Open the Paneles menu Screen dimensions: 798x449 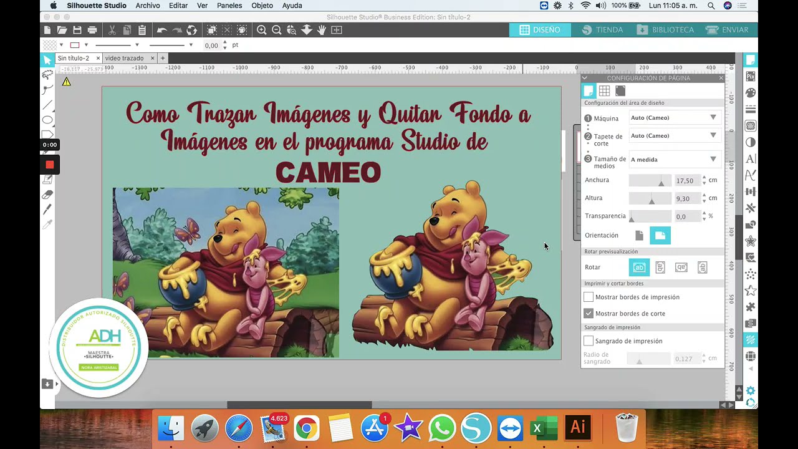[x=229, y=6]
